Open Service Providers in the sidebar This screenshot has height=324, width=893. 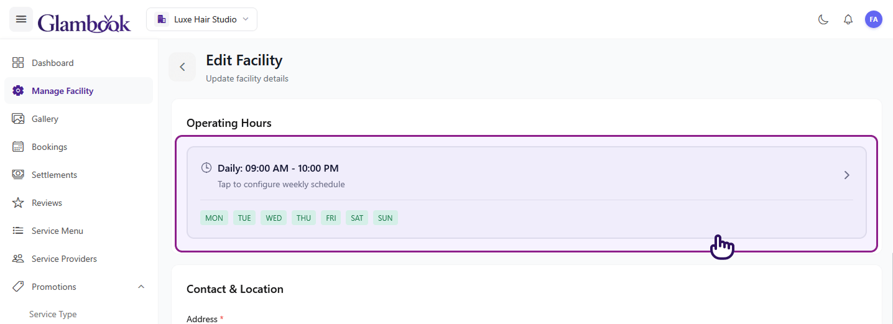tap(64, 259)
